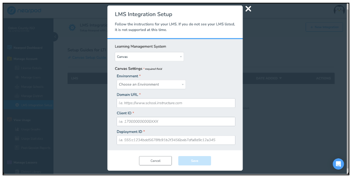
Task: Open Usage Graphs sidebar item
Action: 31,130
